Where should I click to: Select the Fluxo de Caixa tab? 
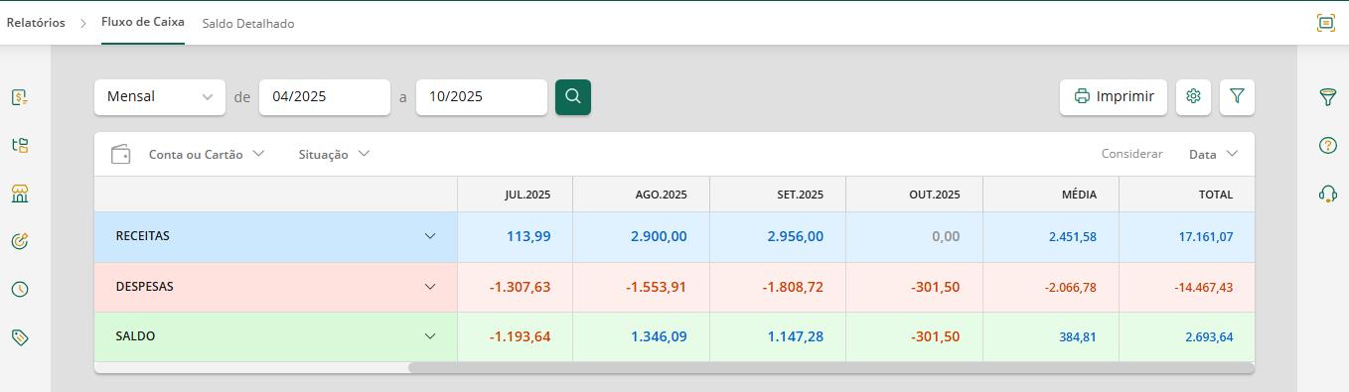pos(143,22)
